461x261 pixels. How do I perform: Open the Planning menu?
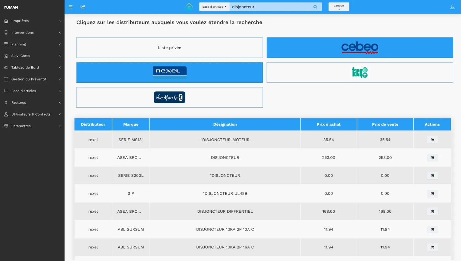32,44
